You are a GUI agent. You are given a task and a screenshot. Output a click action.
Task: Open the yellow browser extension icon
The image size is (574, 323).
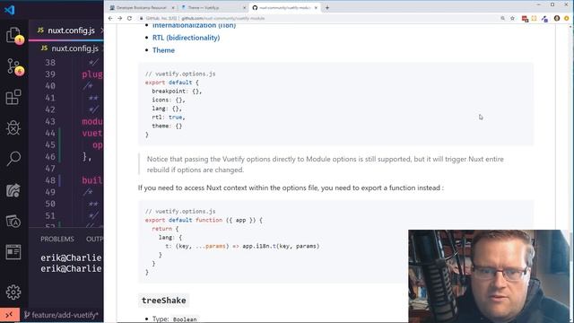coord(535,18)
